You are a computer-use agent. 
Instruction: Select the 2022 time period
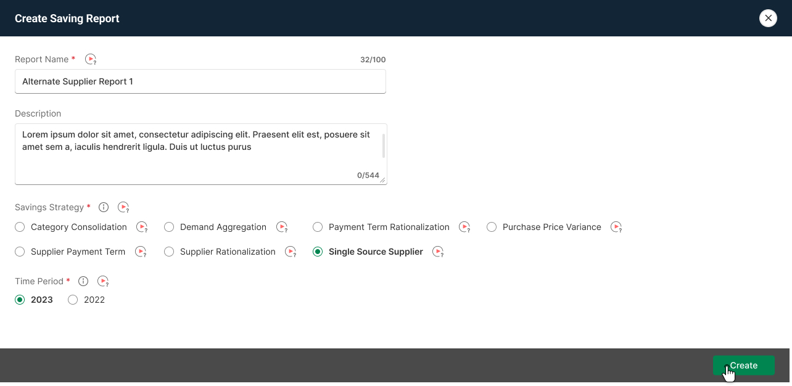tap(73, 300)
